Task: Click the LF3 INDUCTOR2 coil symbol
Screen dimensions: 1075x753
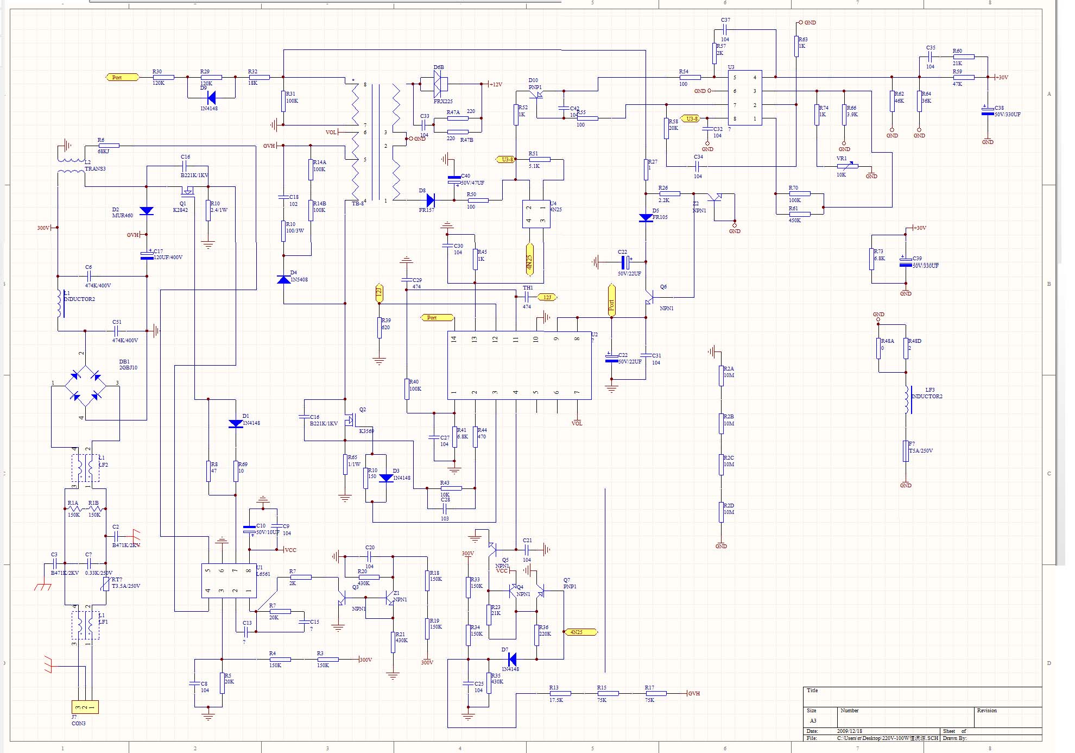Action: click(908, 400)
